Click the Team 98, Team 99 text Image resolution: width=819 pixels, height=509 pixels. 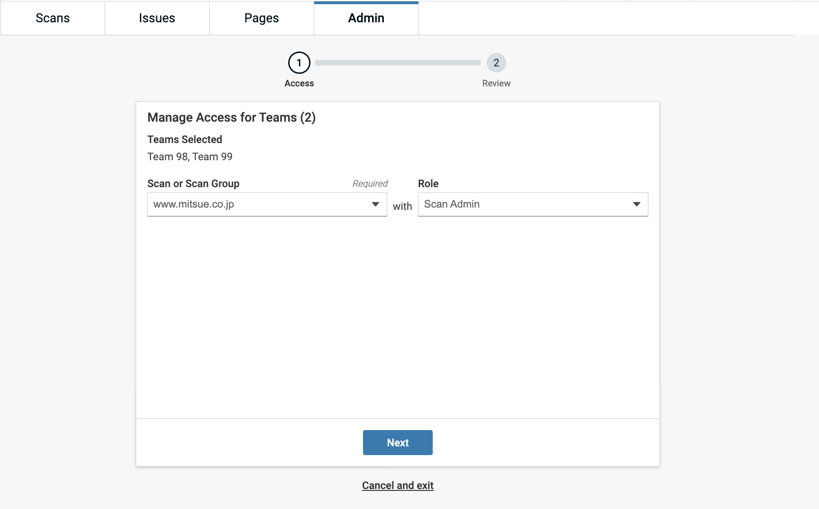pyautogui.click(x=190, y=157)
